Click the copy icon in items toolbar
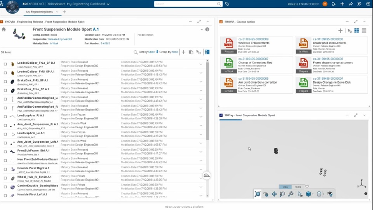This screenshot has height=210, width=373. pyautogui.click(x=191, y=52)
